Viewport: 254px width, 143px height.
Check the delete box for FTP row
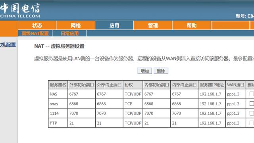252,123
